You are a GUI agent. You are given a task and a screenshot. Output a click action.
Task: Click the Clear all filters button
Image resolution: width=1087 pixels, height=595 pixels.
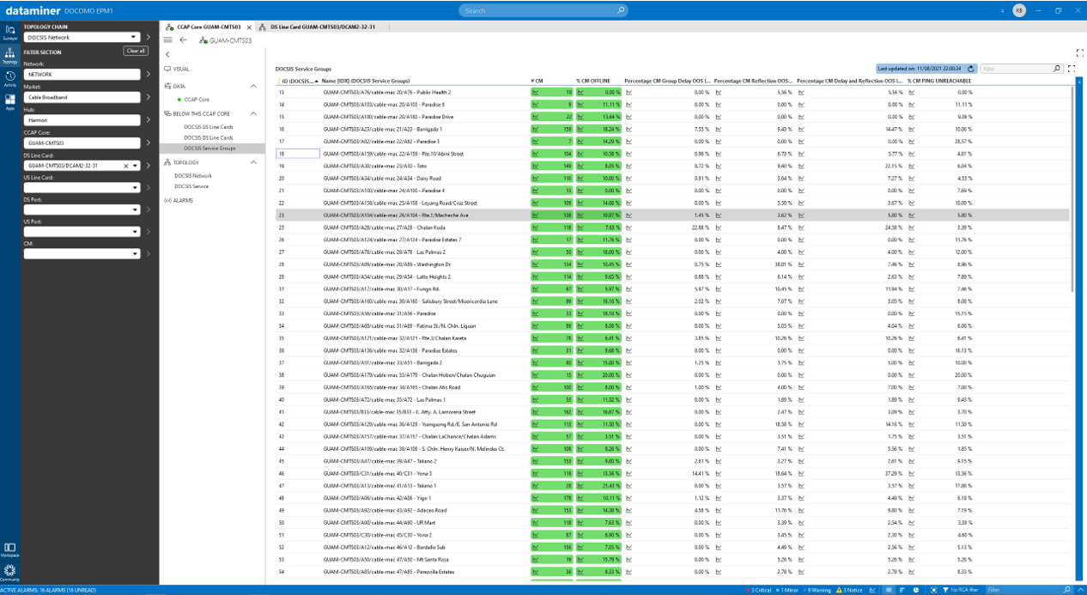[136, 52]
